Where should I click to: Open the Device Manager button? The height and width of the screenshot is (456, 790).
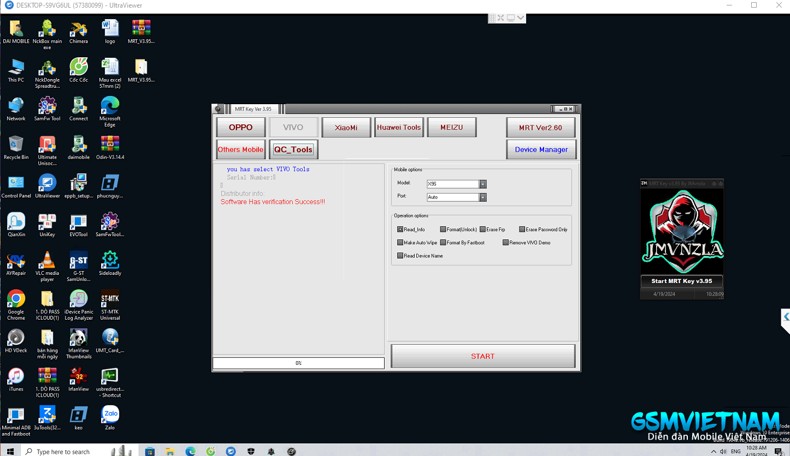(x=541, y=149)
